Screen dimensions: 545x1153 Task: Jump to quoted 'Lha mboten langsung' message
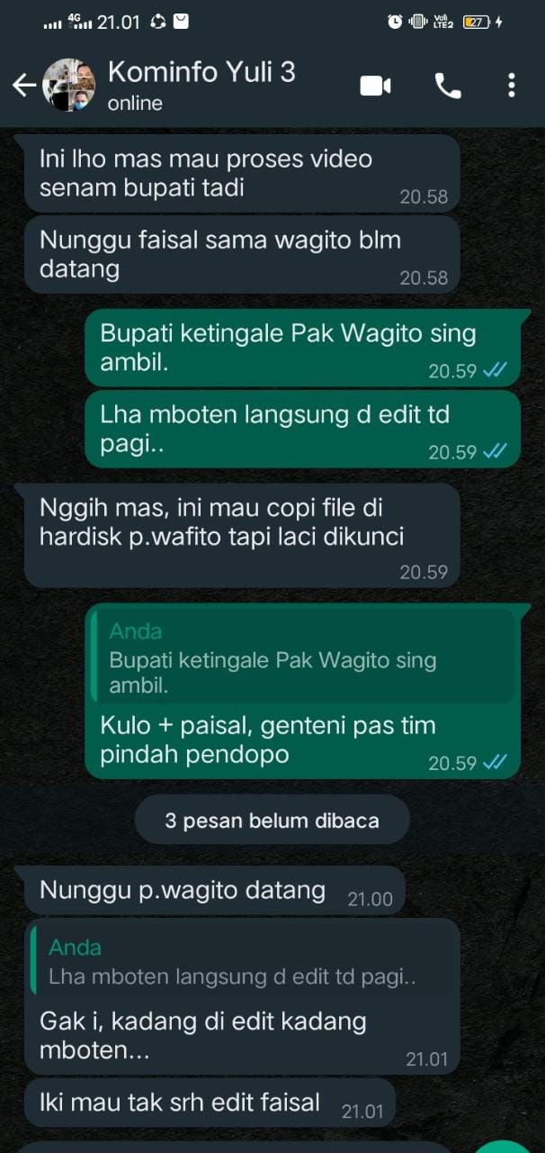point(242,962)
